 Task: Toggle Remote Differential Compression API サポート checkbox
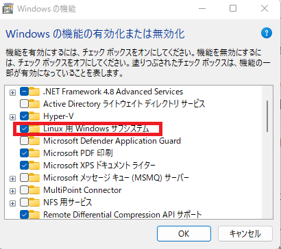coord(24,215)
